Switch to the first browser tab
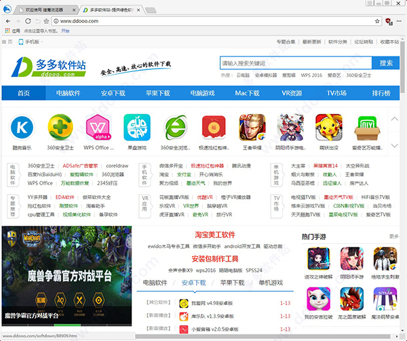This screenshot has height=341, width=407. pos(45,10)
